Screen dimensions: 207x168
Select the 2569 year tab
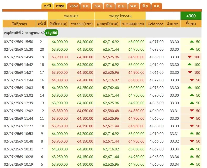(x=73, y=6)
